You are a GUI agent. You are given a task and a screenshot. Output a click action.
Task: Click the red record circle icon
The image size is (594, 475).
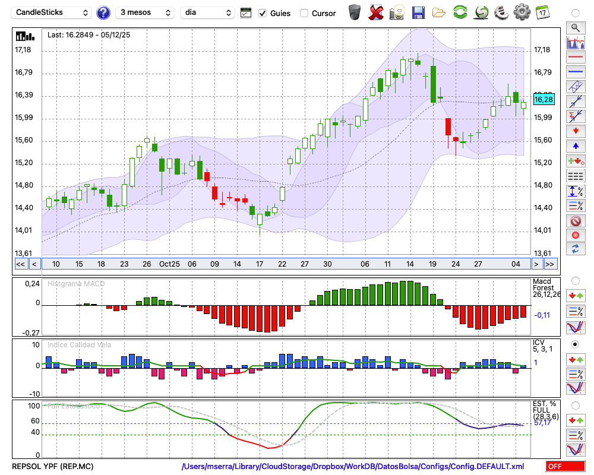[576, 235]
